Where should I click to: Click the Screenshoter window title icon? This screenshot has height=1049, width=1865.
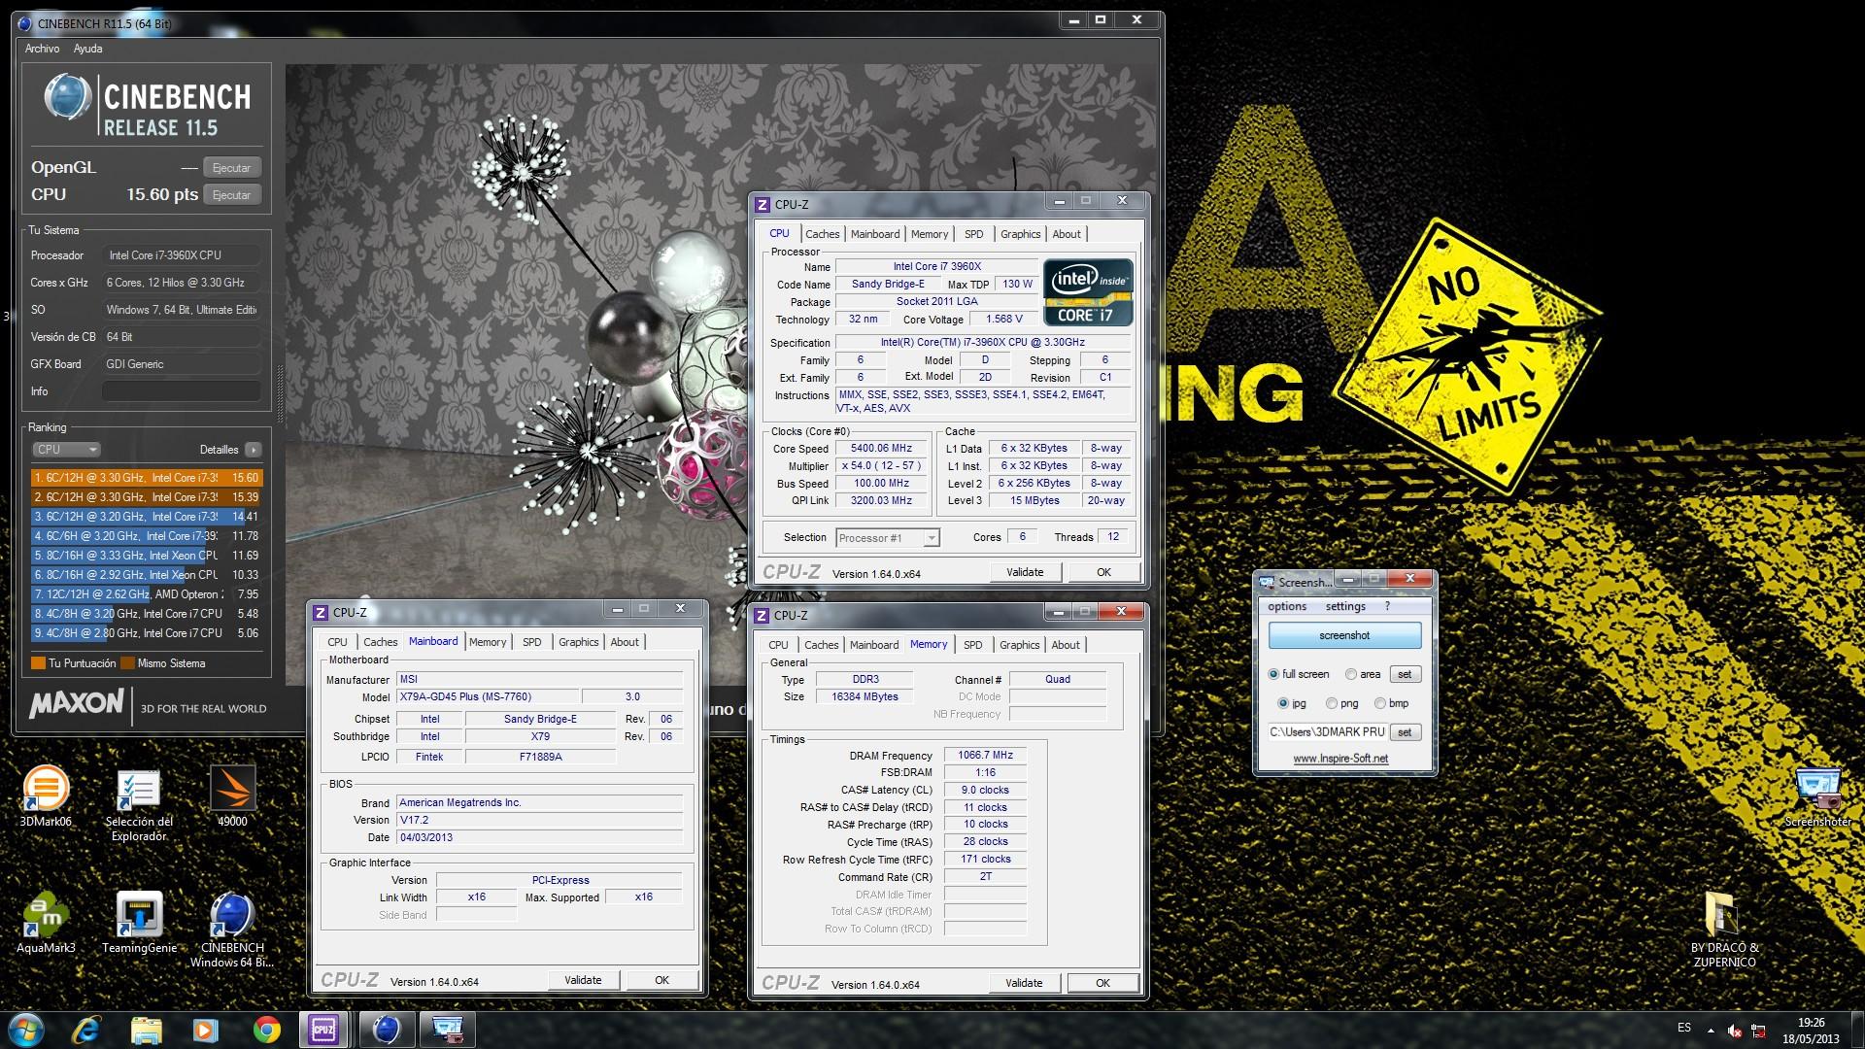tap(1267, 582)
